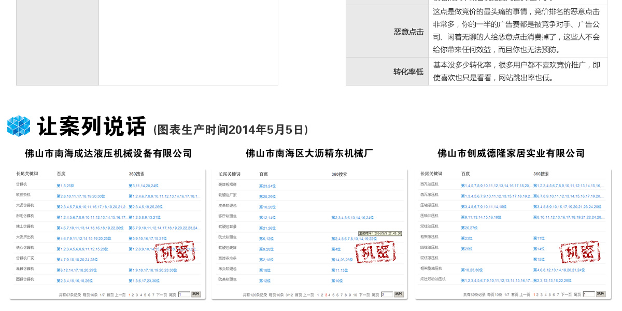Open Baidu ranking 第2,8,10,11,17... for 软胶条机
622x311 pixels.
point(81,196)
